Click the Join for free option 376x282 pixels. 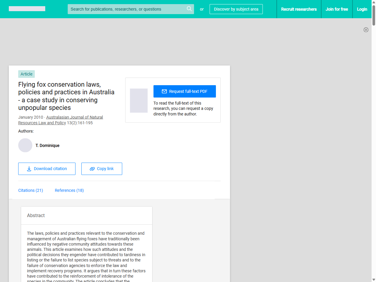[x=337, y=9]
